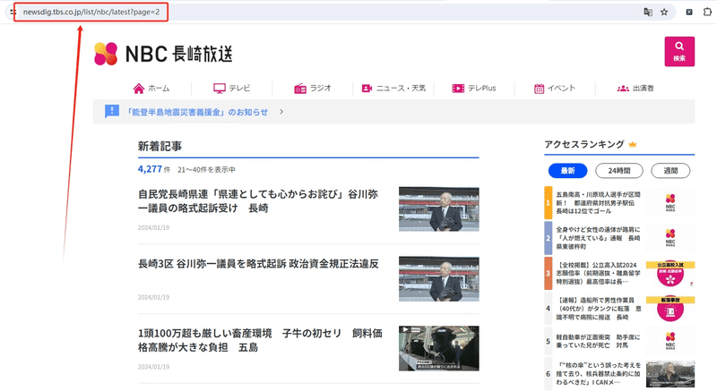The width and height of the screenshot is (717, 391).
Task: Open ranking item "核の傘"という誤った考え
Action: [599, 373]
